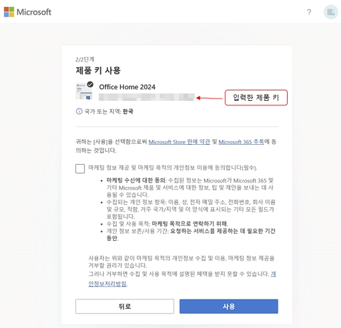The image size is (341, 328).
Task: Open the help question mark icon
Action: (309, 12)
